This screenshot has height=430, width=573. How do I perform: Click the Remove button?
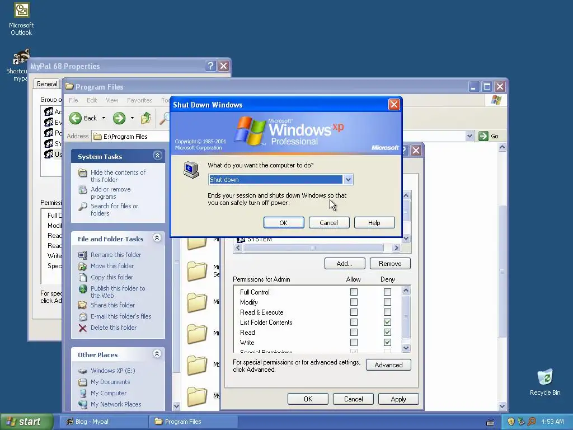tap(390, 264)
